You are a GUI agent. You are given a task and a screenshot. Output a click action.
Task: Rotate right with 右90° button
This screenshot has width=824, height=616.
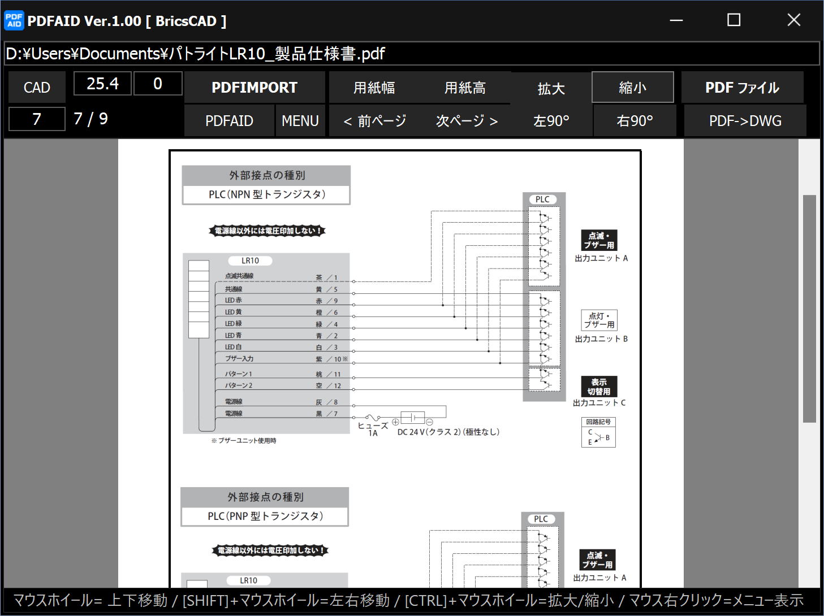pos(635,121)
